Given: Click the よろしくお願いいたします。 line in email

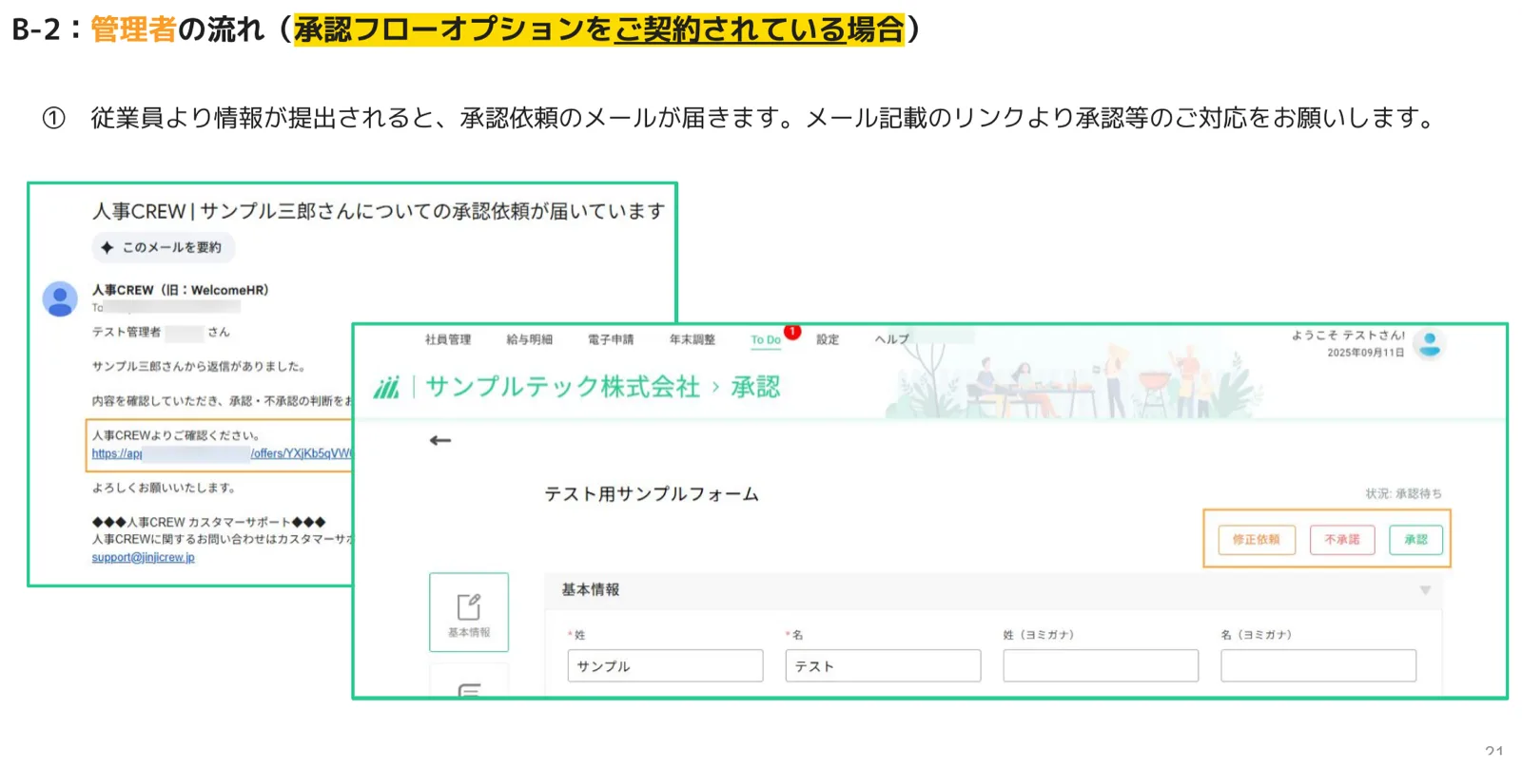Looking at the screenshot, I should tap(164, 488).
